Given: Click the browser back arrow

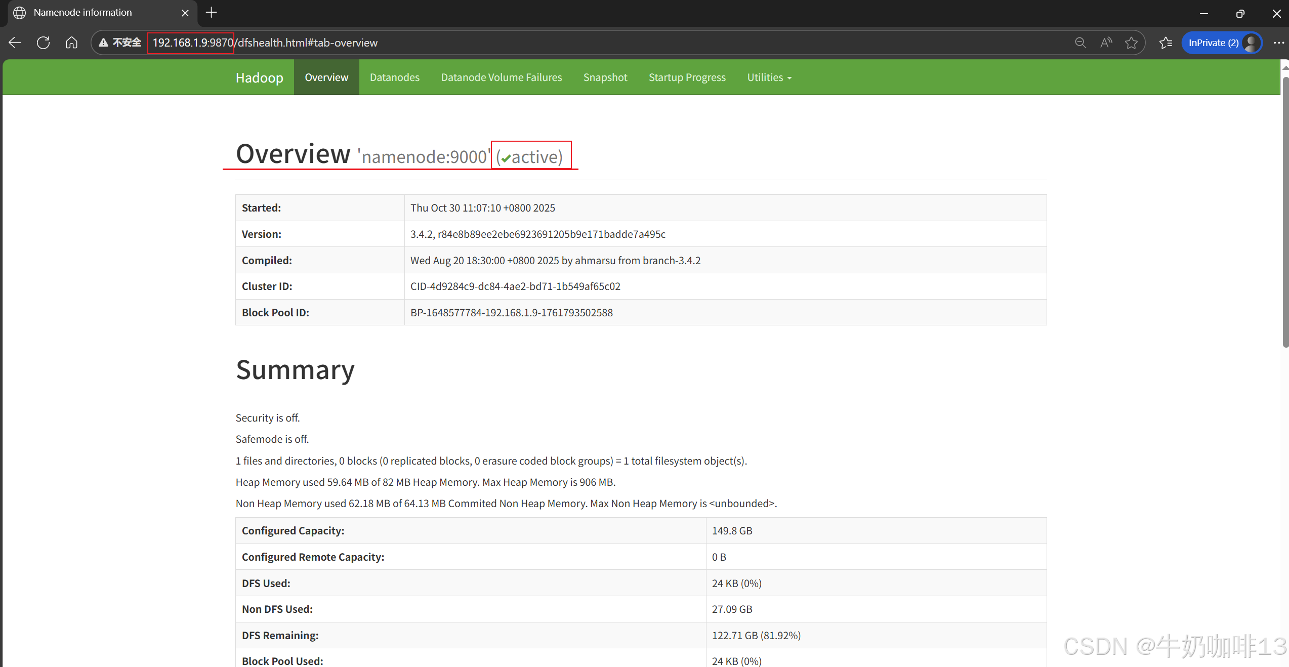Looking at the screenshot, I should 15,43.
